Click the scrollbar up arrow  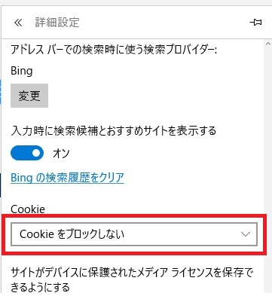[x=267, y=44]
